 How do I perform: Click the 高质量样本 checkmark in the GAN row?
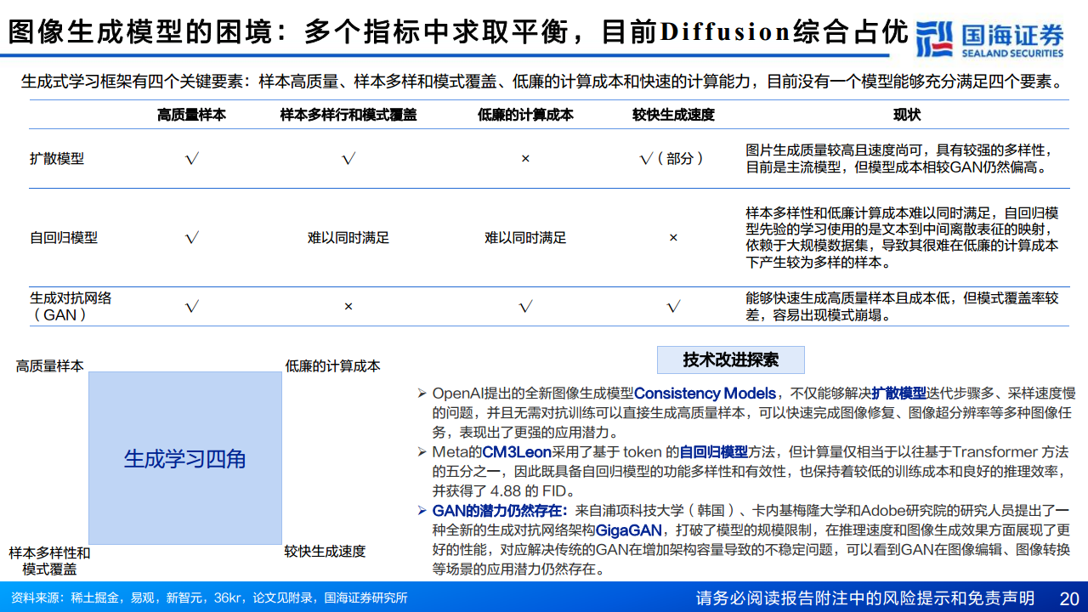click(192, 306)
